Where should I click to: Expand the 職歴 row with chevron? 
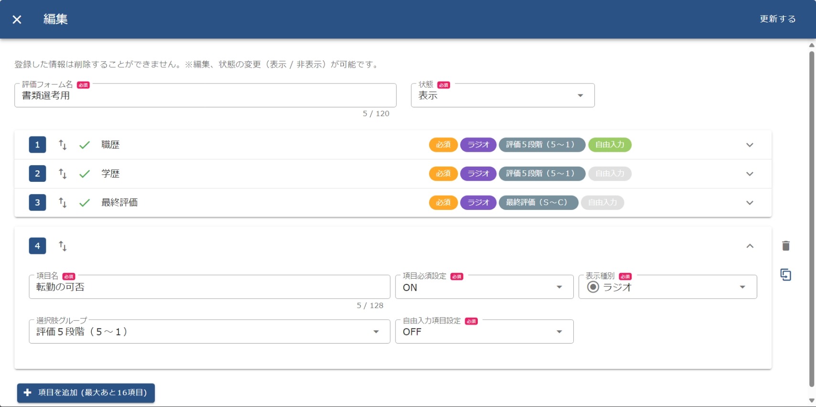[750, 145]
